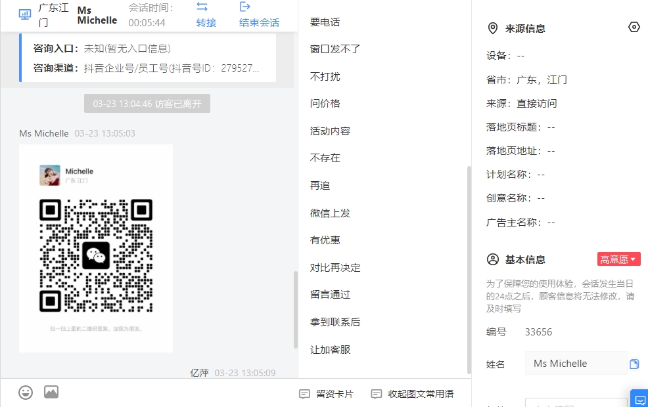Click the 转接 transfer arrows icon
Screen dimensions: 648x407
(x=202, y=7)
